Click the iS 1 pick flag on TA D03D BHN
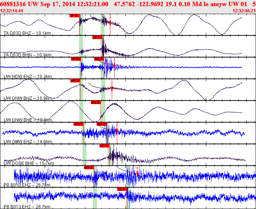 97,37
